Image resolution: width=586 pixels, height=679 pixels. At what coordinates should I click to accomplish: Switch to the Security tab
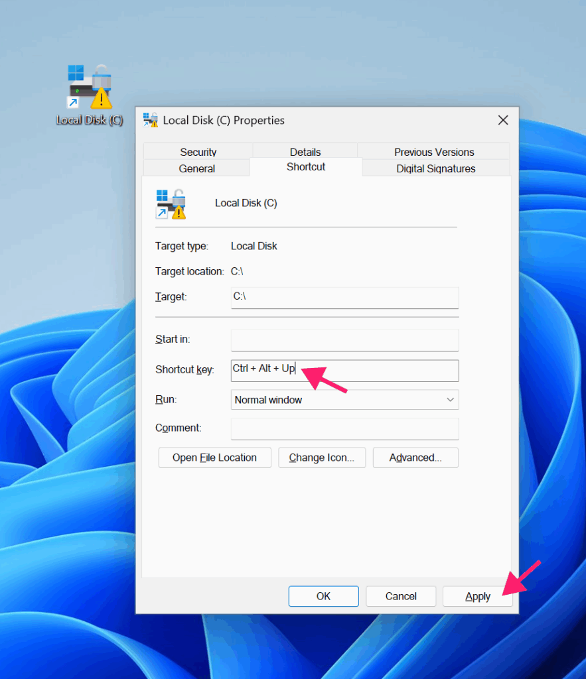tap(198, 152)
